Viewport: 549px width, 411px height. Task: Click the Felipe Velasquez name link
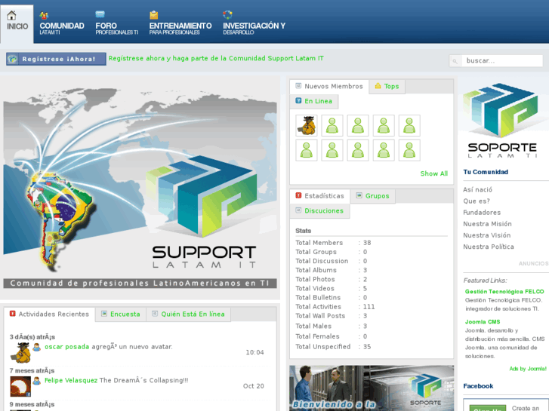71,381
